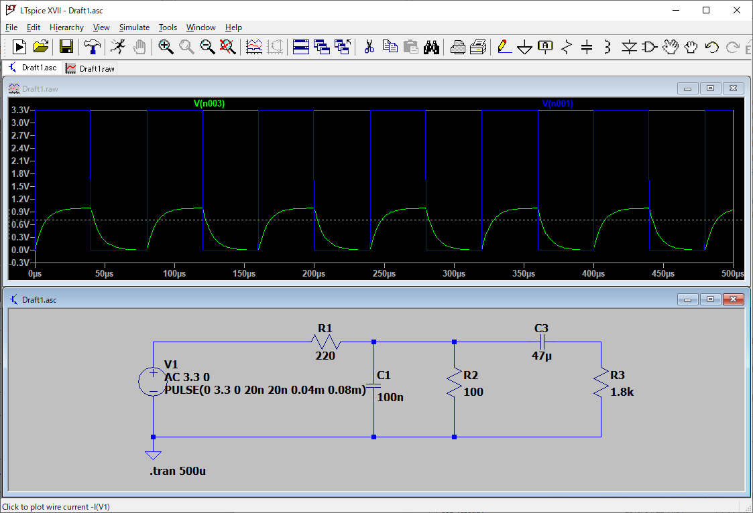This screenshot has width=753, height=513.
Task: Maximize the Draft1.raw plot window
Action: click(x=710, y=88)
